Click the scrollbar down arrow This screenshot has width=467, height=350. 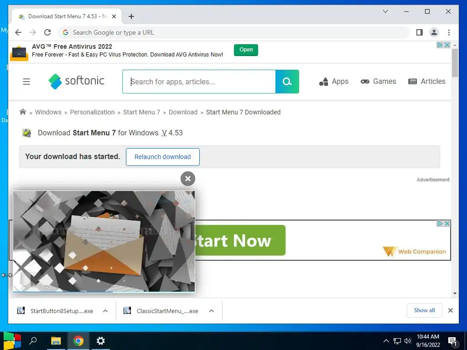tap(455, 293)
